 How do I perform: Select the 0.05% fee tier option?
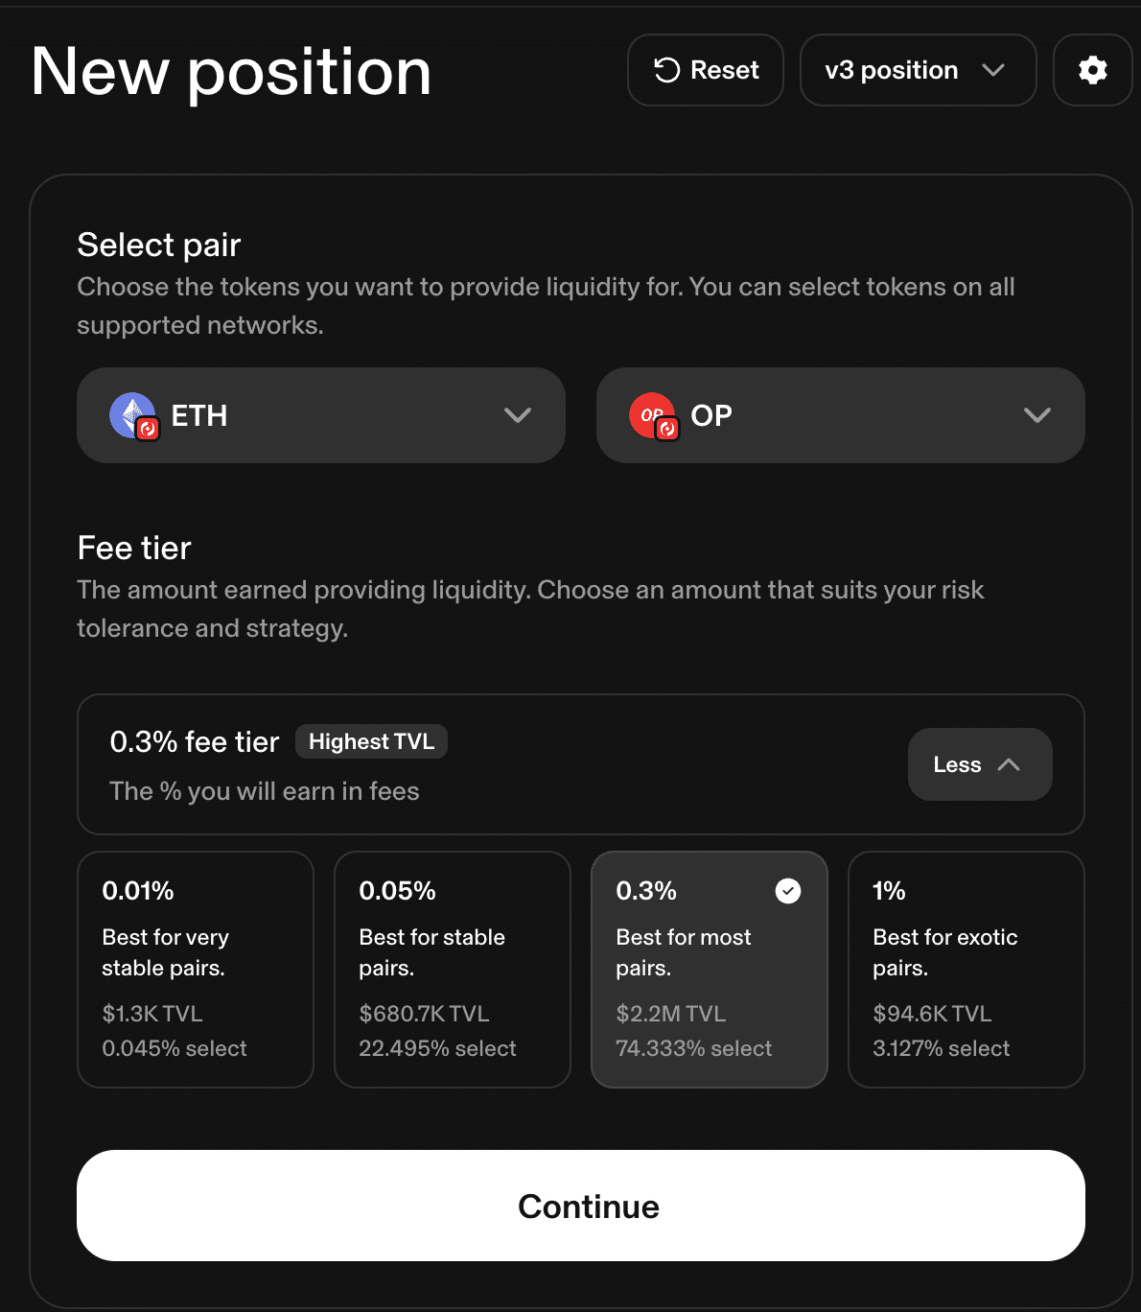point(452,969)
